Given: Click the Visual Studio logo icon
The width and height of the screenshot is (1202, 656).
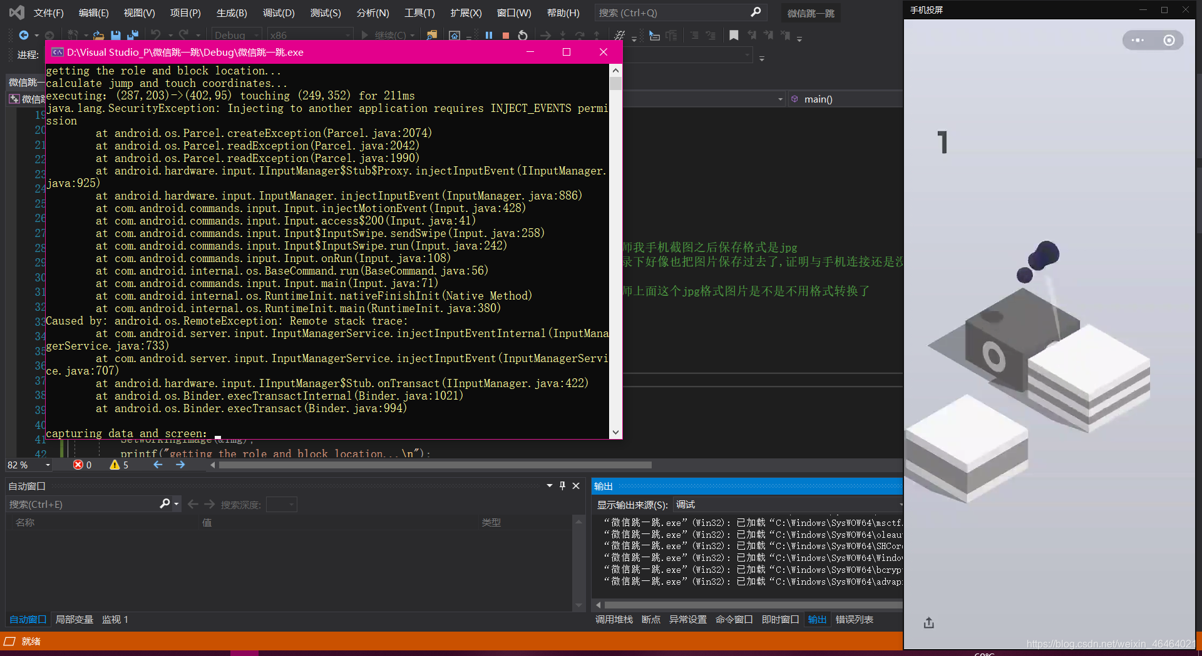Looking at the screenshot, I should 17,13.
